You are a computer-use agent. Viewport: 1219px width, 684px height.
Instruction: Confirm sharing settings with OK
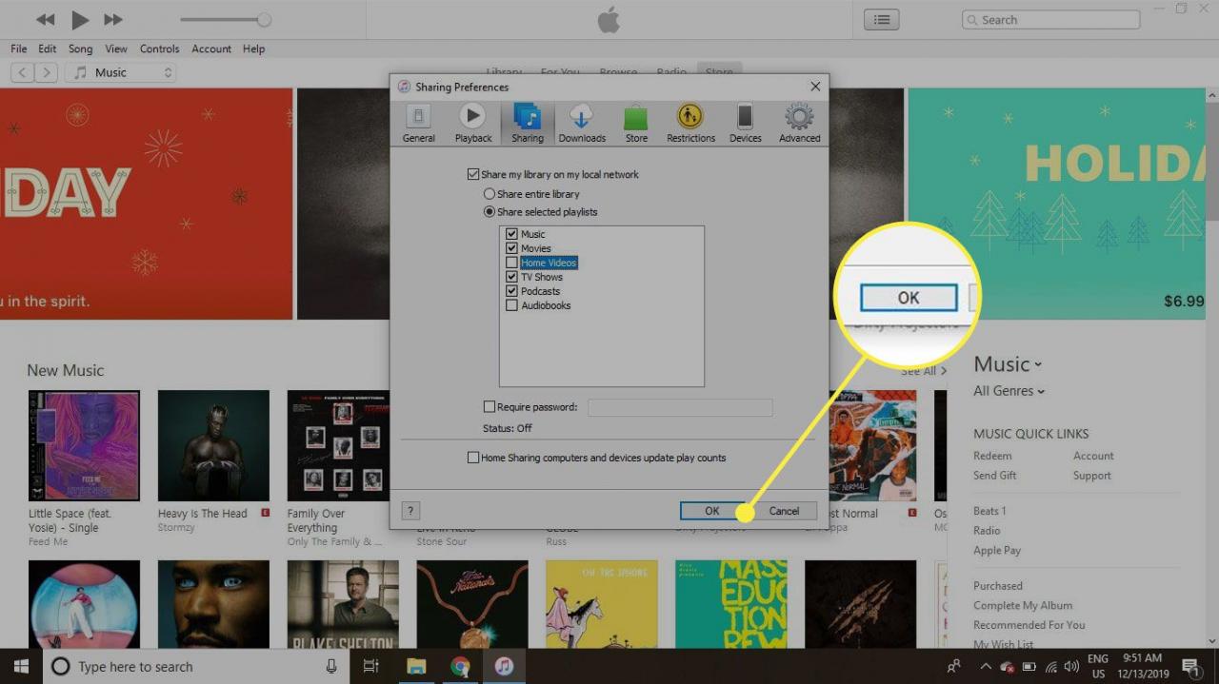point(711,511)
